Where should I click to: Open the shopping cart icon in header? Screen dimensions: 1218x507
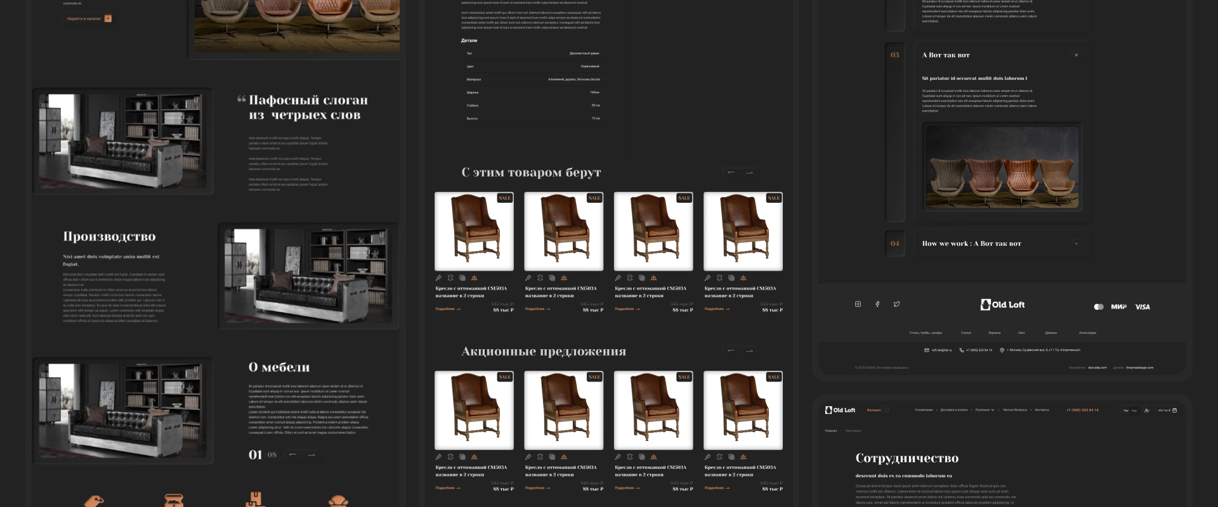click(x=1174, y=410)
